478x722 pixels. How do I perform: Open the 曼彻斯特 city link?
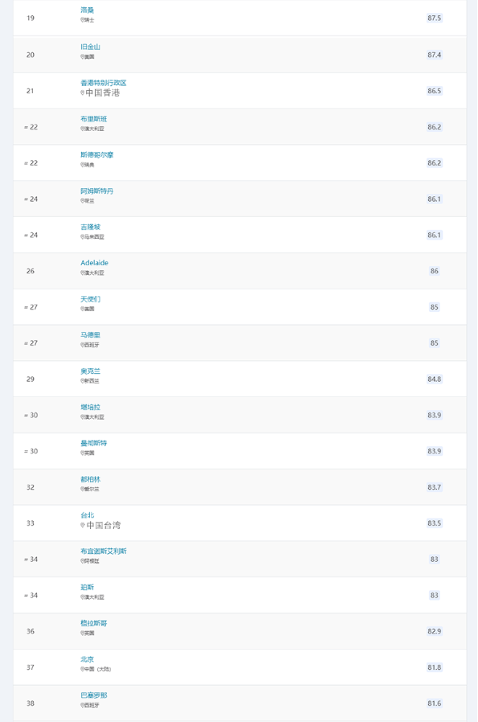tap(94, 443)
